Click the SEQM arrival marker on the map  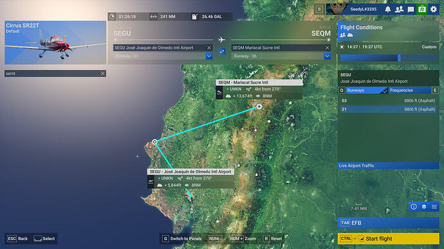click(259, 107)
